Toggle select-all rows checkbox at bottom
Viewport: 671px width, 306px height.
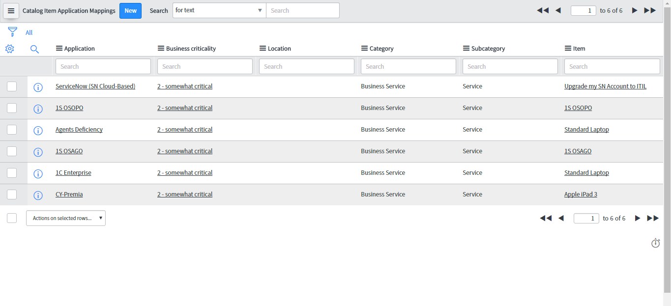click(12, 218)
